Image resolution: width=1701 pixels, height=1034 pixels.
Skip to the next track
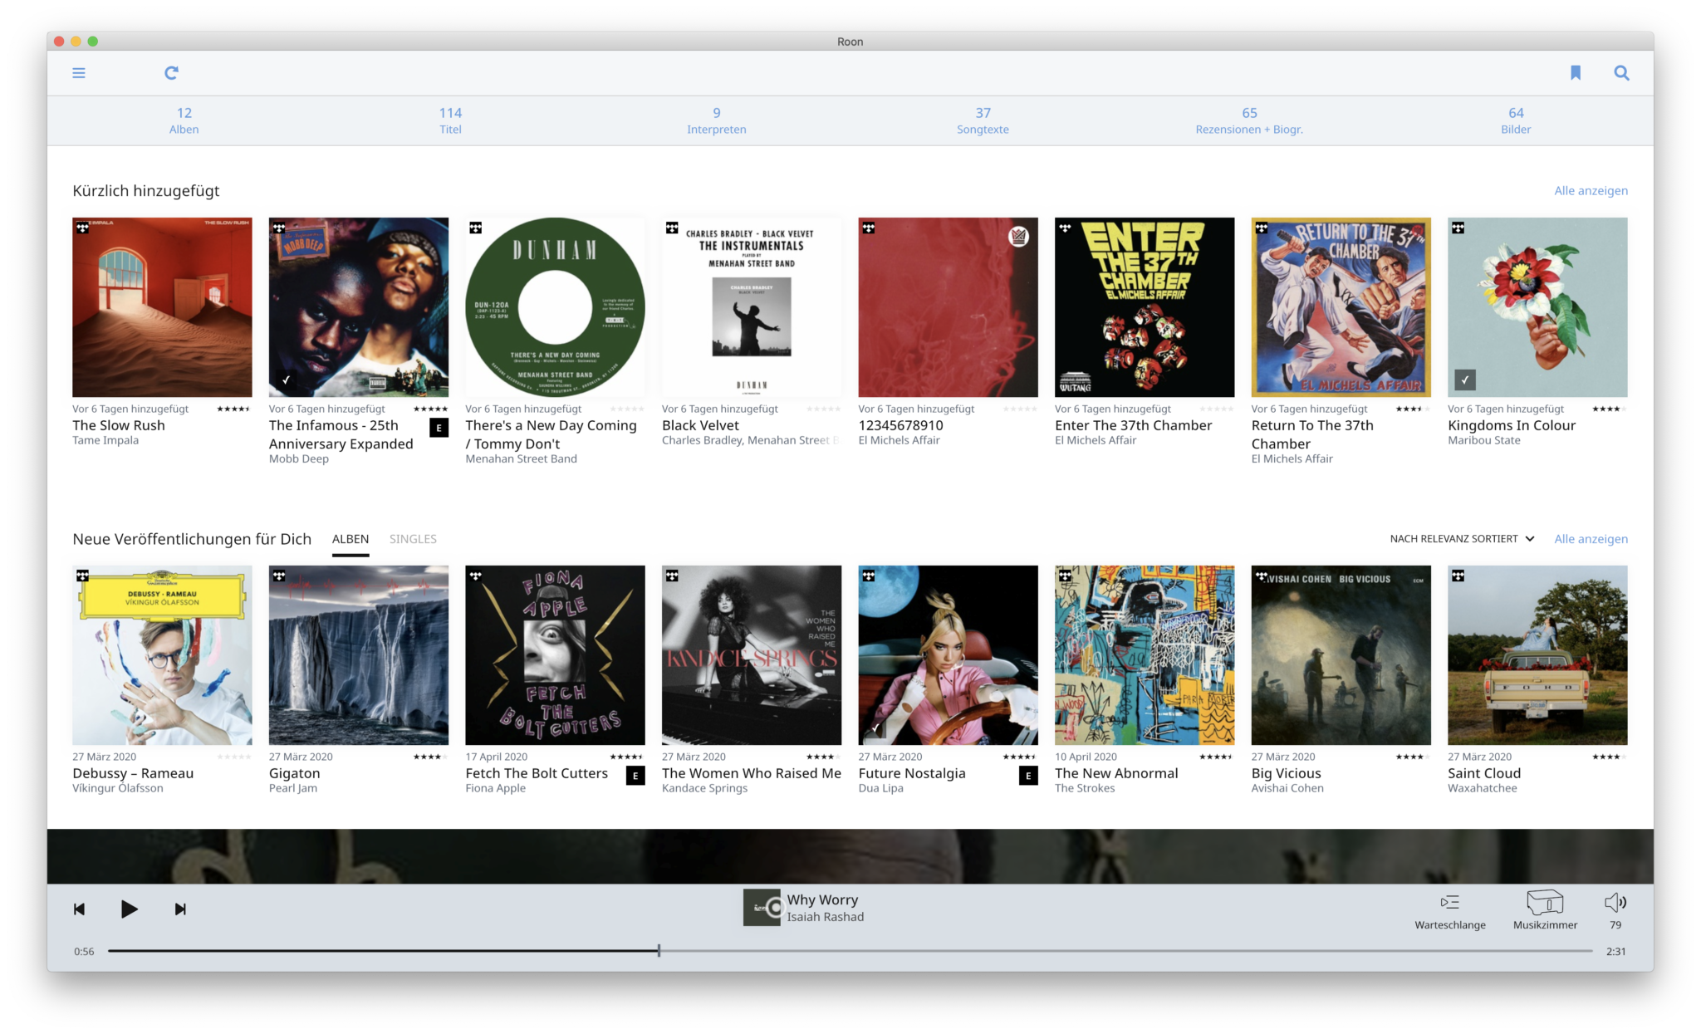point(180,909)
